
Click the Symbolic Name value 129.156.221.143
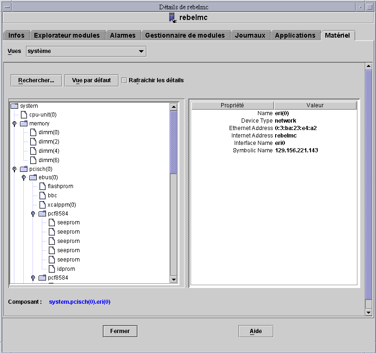297,150
